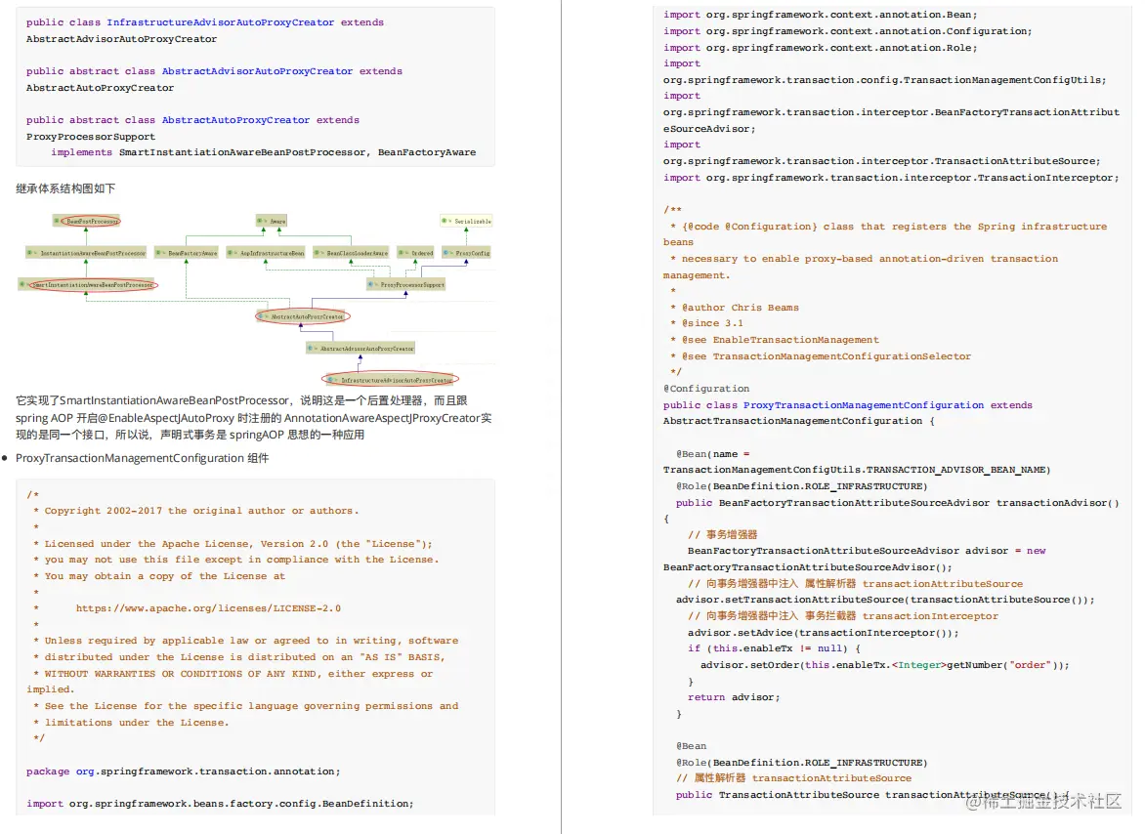Click the '@Configuration' annotation line

click(706, 389)
